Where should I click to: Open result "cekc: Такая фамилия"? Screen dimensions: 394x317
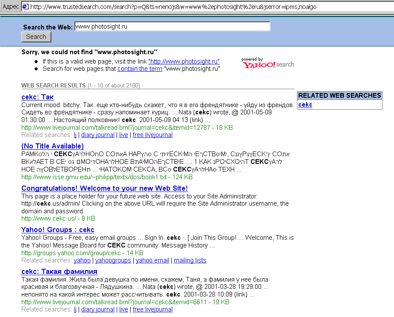(x=59, y=272)
